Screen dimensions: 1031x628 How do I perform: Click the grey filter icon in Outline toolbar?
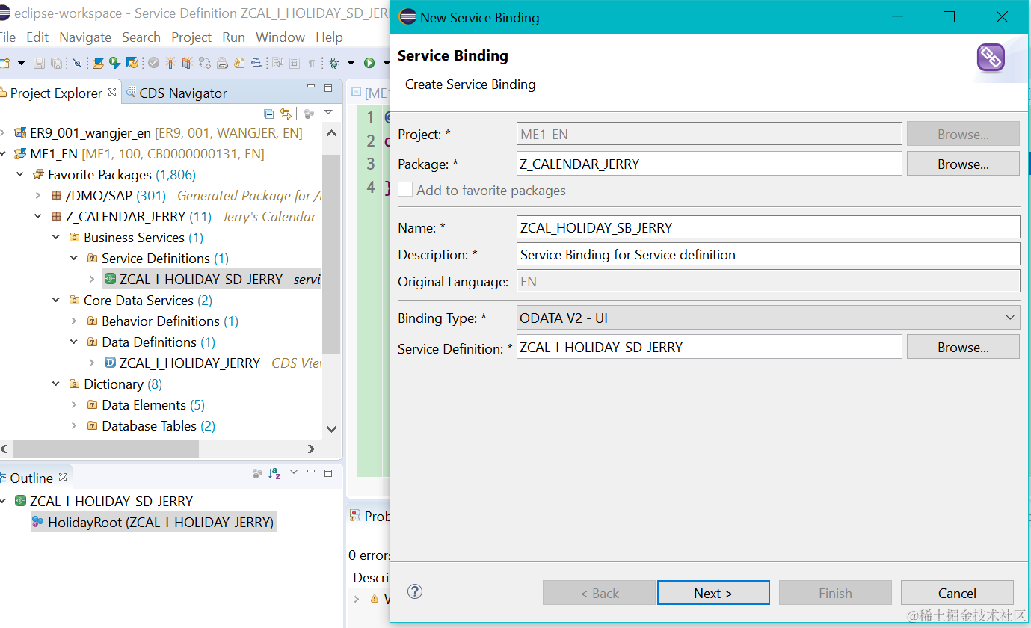pyautogui.click(x=257, y=473)
